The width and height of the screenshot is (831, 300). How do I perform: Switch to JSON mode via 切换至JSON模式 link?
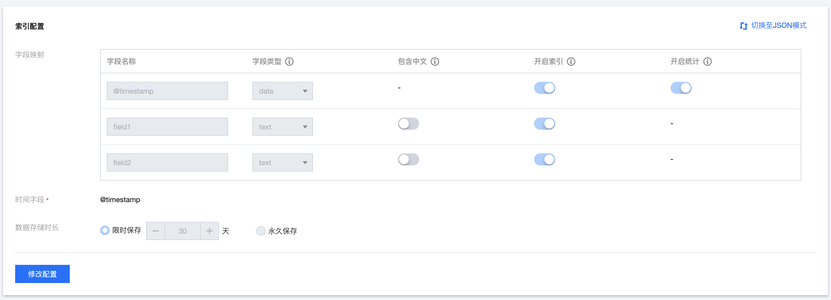pyautogui.click(x=779, y=25)
